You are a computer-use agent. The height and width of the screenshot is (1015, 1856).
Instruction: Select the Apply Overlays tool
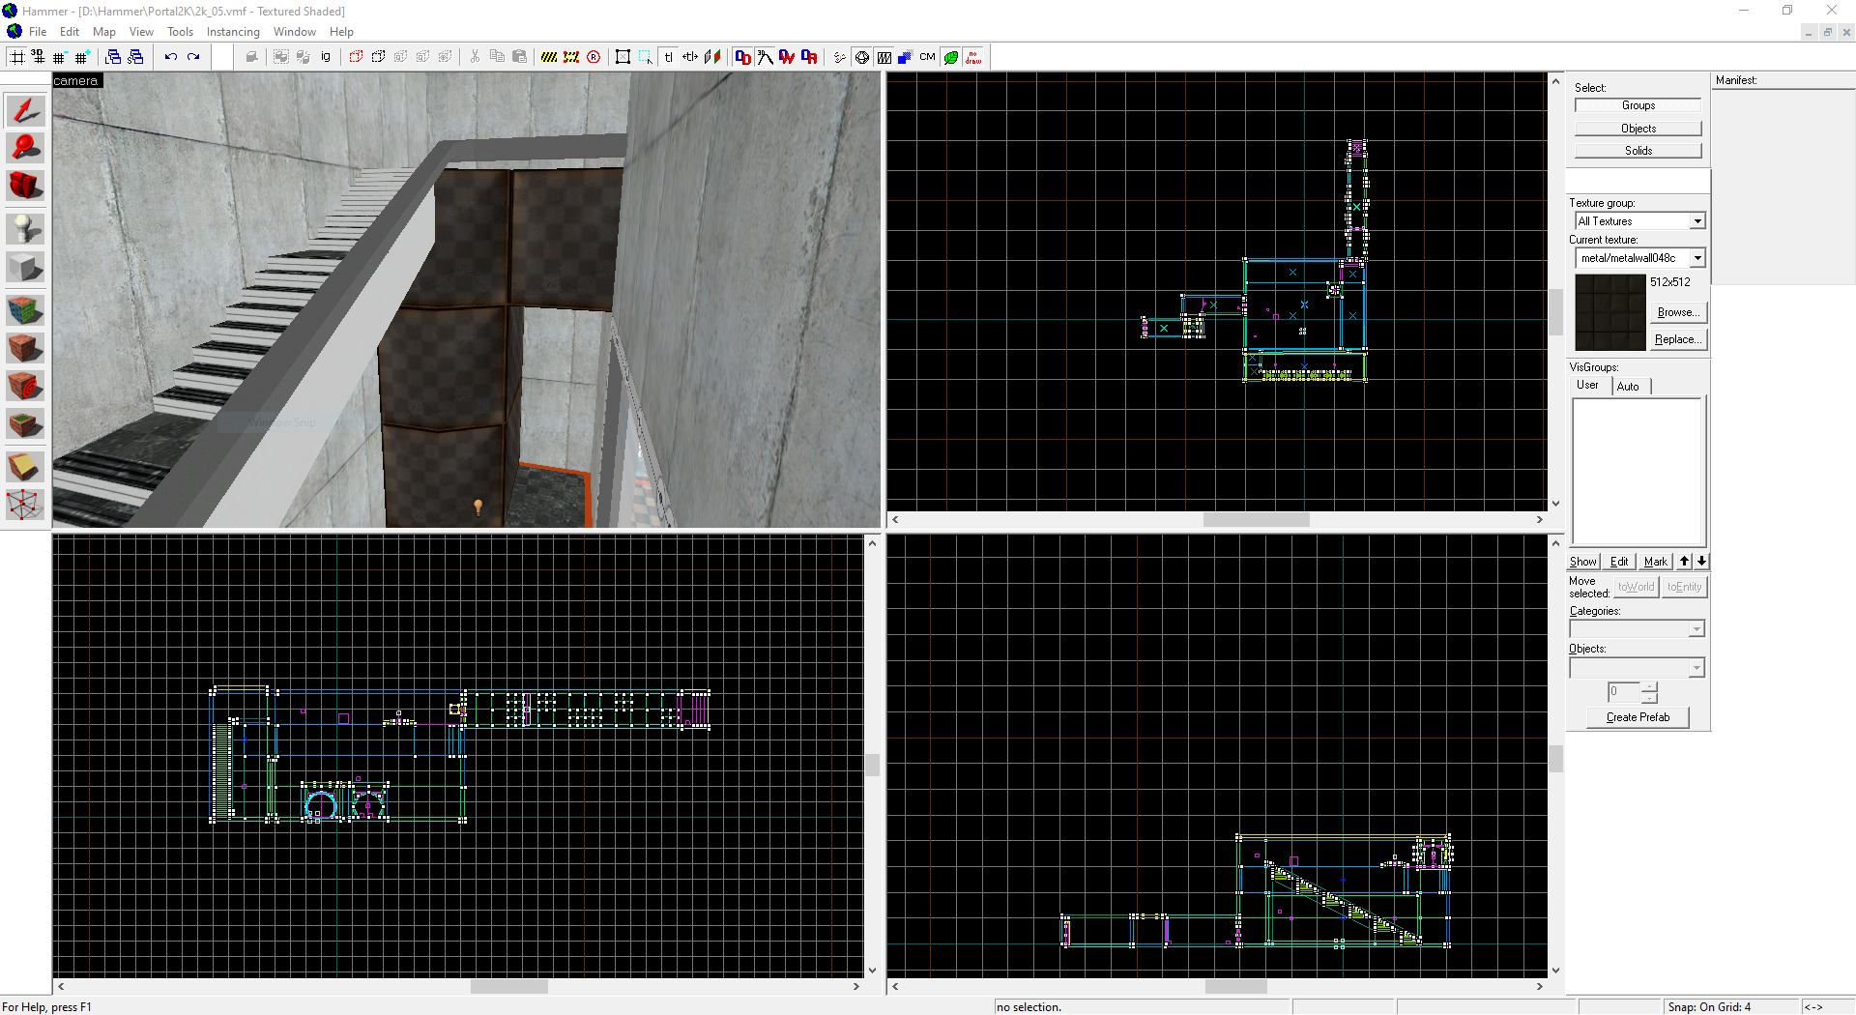click(x=25, y=423)
